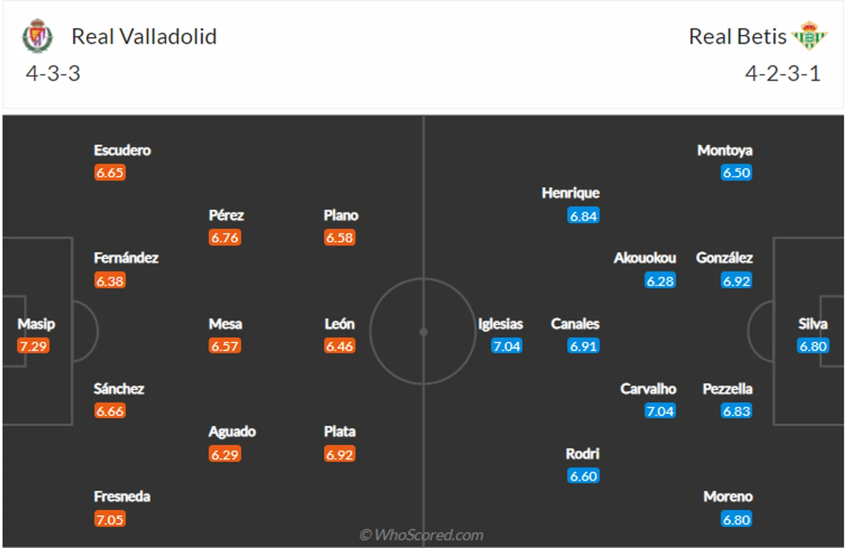The image size is (846, 548).
Task: Click the Real Betis club crest
Action: (809, 36)
